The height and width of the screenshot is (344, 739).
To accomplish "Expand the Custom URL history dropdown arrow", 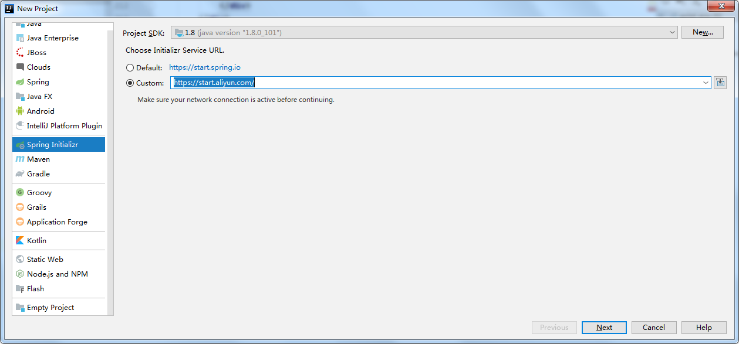I will pyautogui.click(x=706, y=83).
